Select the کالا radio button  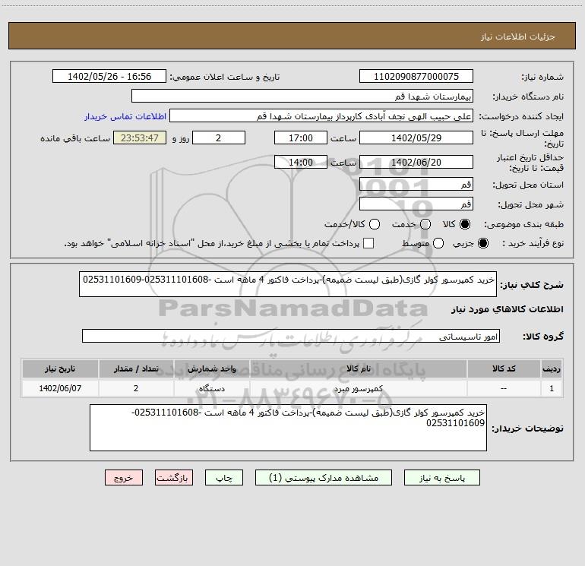(x=465, y=224)
